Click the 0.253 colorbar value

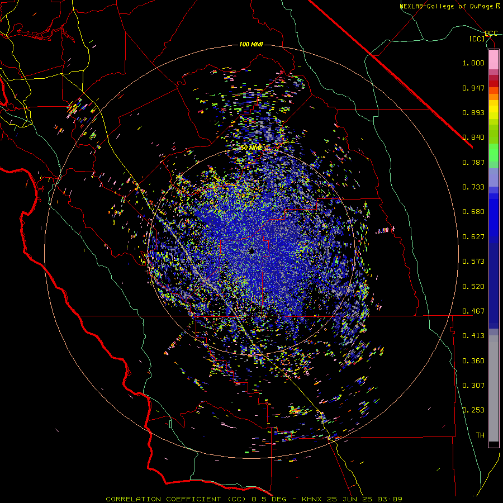473,410
